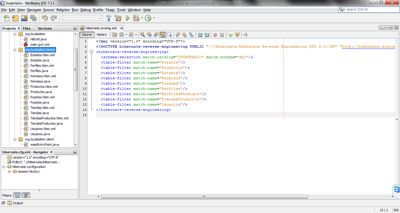Click Save All in the toolbar

(34, 18)
